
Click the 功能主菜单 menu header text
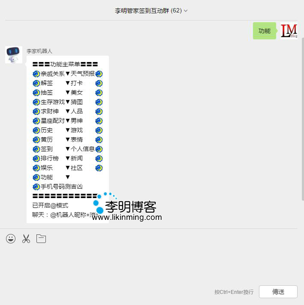65,64
